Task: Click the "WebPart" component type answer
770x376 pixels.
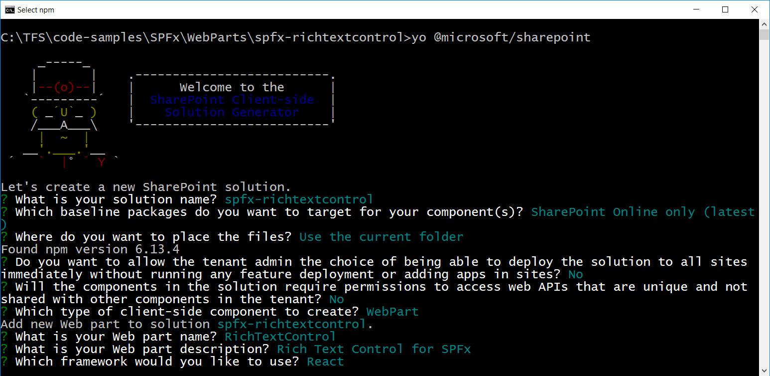Action: point(392,312)
